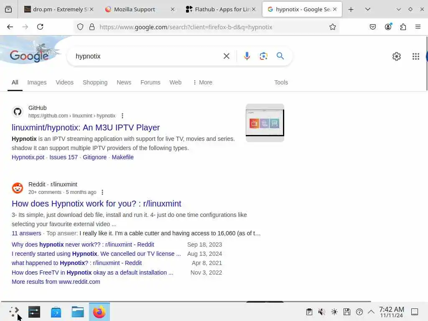Go back to previous page
The width and height of the screenshot is (428, 321).
tap(10, 27)
